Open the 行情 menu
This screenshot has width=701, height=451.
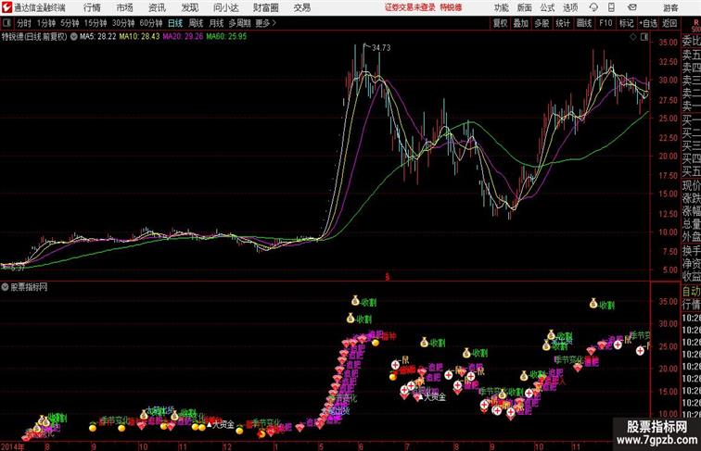coord(92,7)
